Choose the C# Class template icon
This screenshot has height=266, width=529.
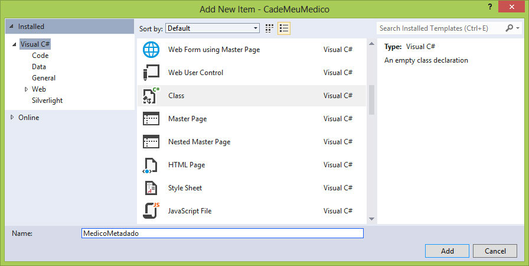151,96
